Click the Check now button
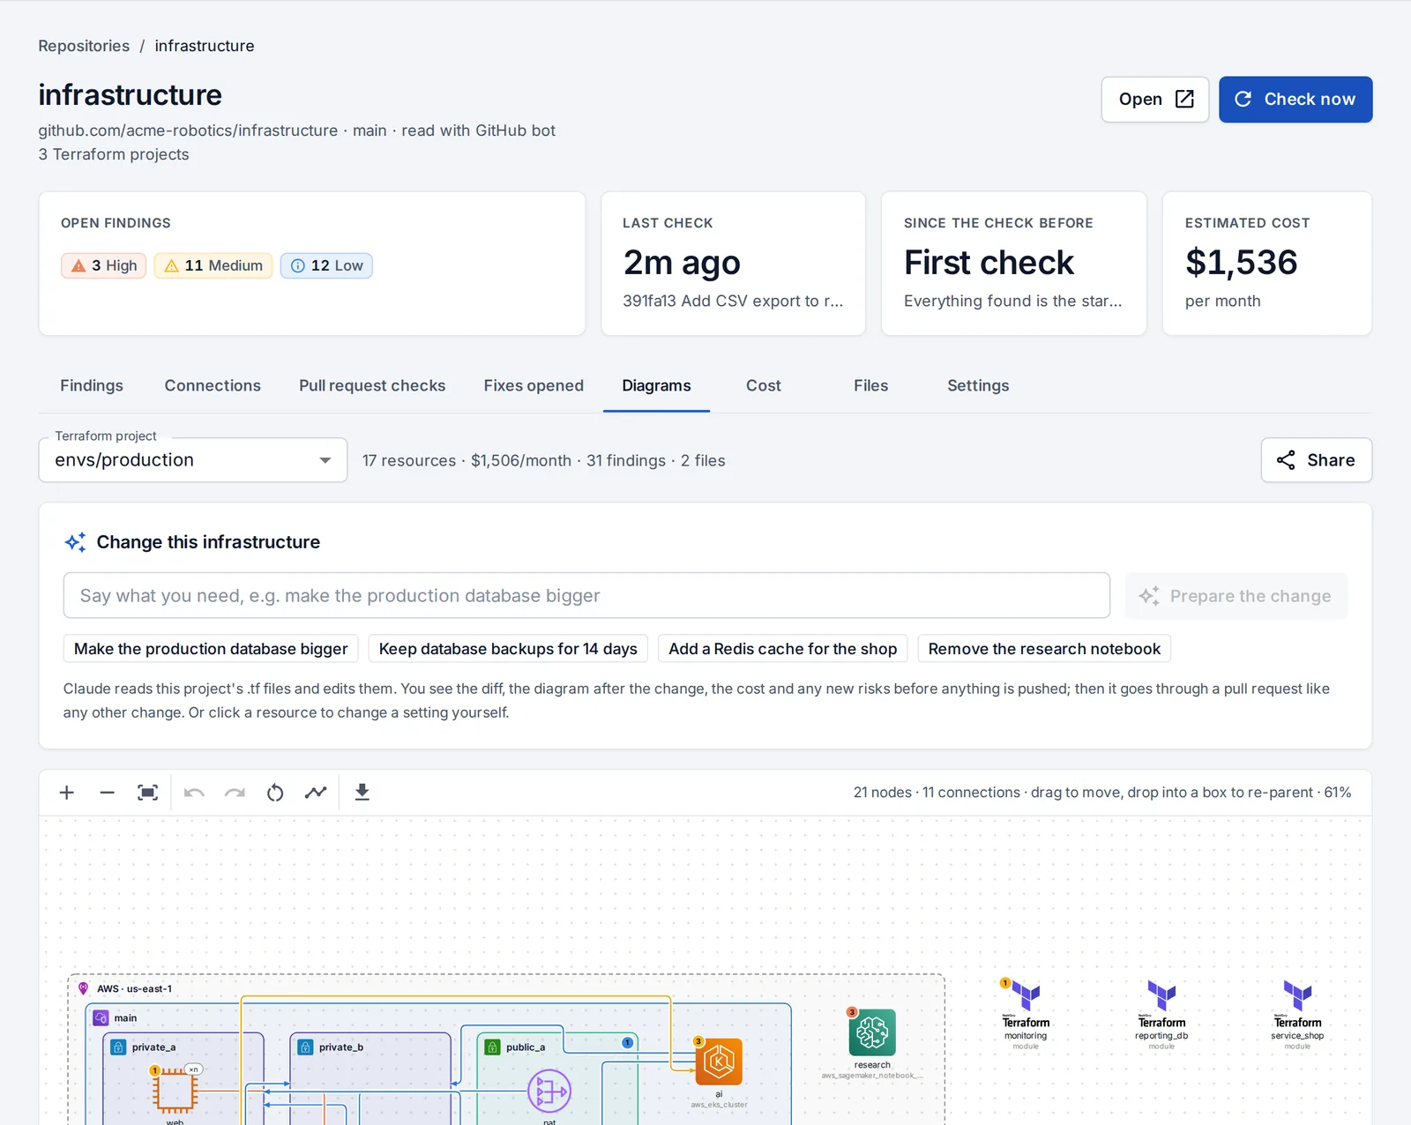Image resolution: width=1411 pixels, height=1125 pixels. pos(1295,100)
